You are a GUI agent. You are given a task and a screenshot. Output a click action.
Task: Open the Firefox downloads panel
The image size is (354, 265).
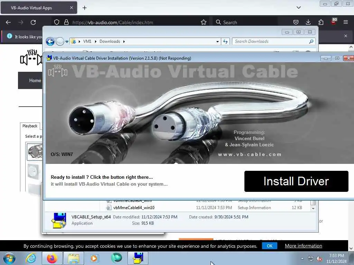pyautogui.click(x=308, y=22)
